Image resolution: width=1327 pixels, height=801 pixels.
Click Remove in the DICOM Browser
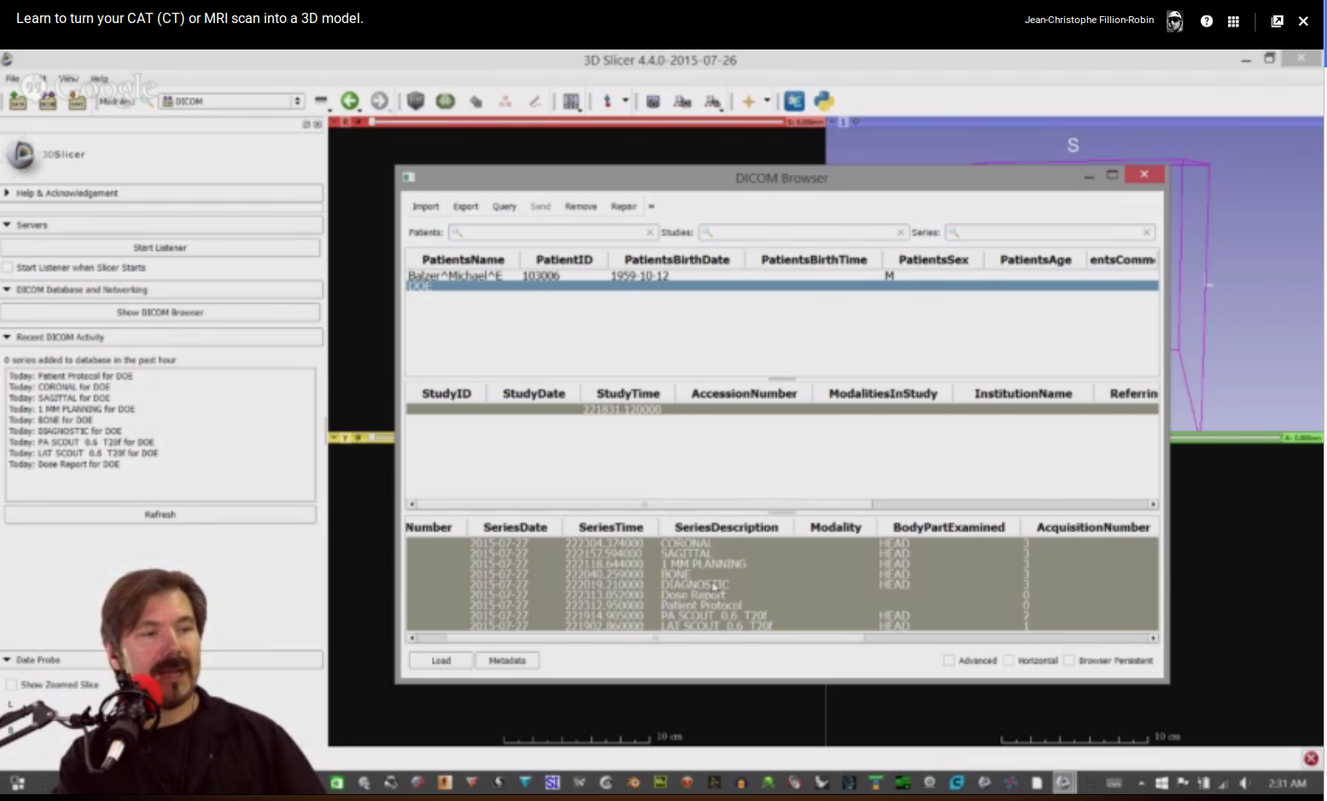pos(580,206)
